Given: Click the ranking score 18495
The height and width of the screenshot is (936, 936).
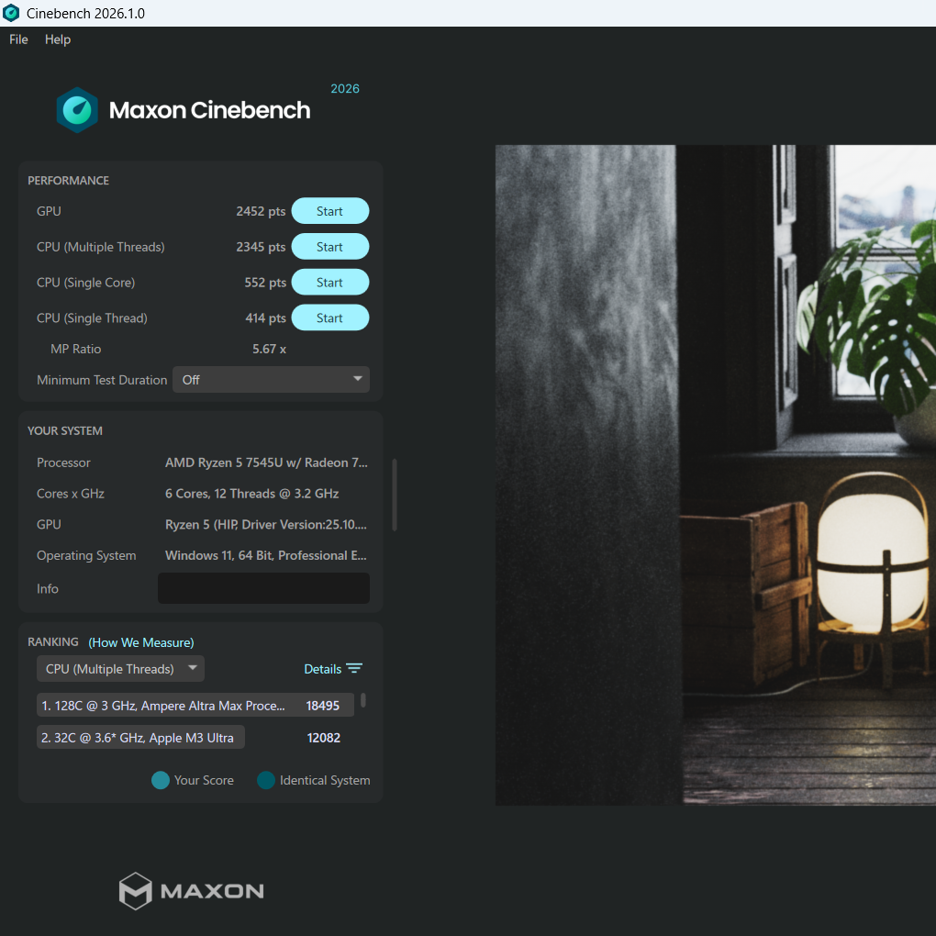Looking at the screenshot, I should 322,706.
